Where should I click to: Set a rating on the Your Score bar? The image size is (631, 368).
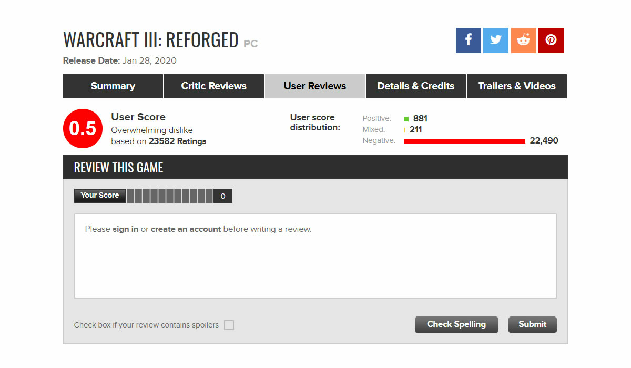(170, 196)
